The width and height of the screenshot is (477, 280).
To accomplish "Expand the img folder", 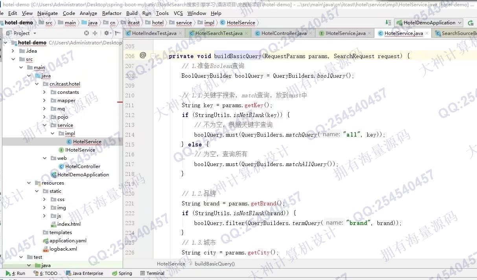I will point(44,207).
